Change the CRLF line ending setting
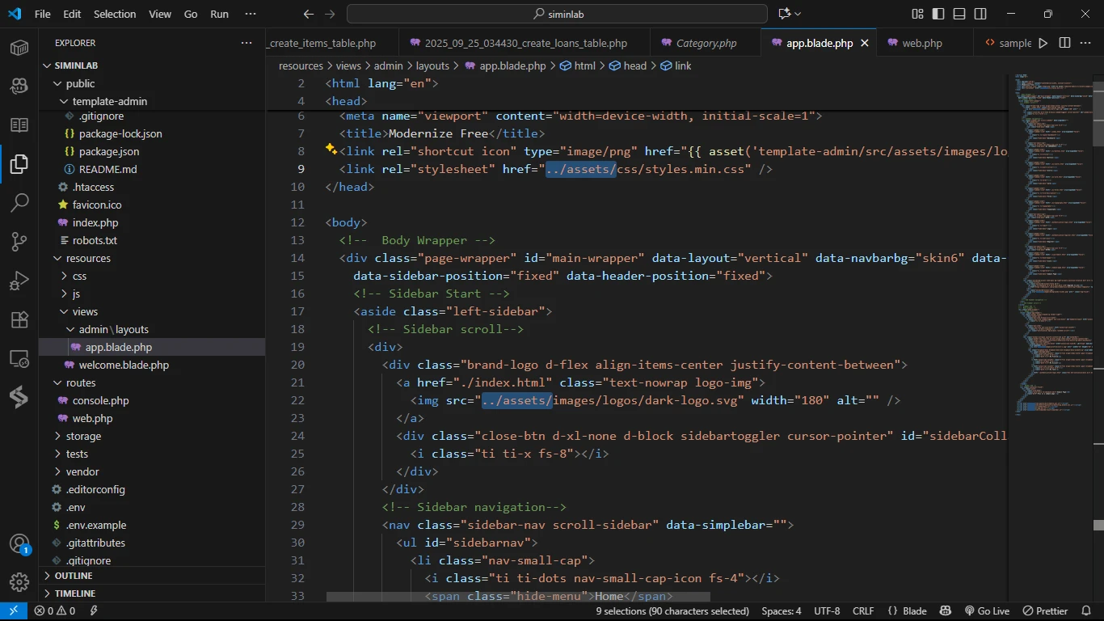 (x=862, y=611)
